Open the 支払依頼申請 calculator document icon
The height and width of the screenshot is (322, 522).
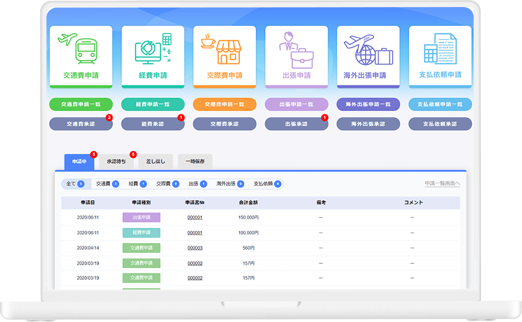(440, 48)
